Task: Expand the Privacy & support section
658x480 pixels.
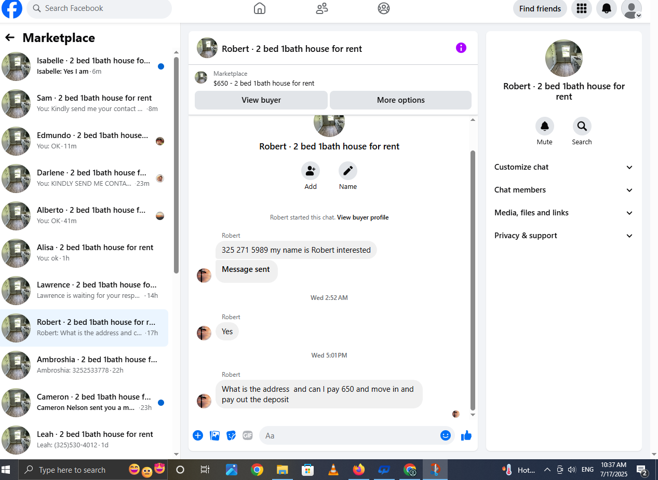Action: (x=564, y=236)
